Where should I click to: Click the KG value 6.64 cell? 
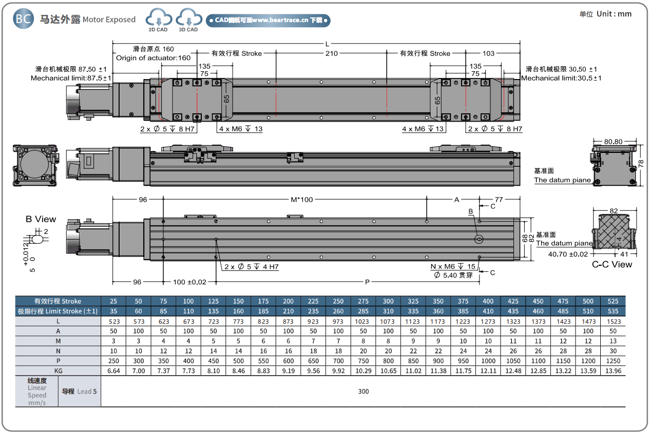tap(113, 370)
